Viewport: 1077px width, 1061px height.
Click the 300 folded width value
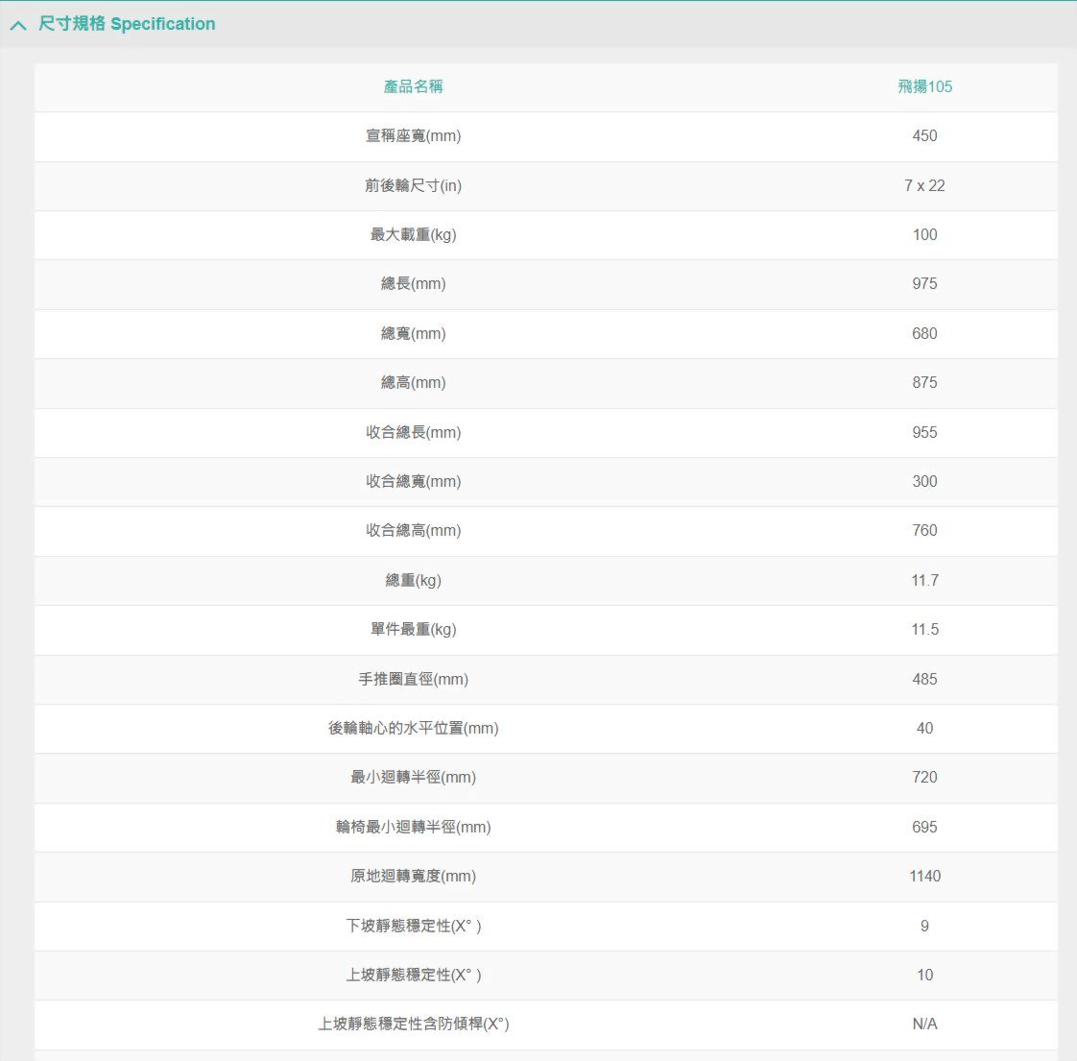[x=924, y=482]
